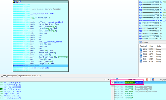Viewport: 166px width, 100px height.
Task: Select 'xor eax, ebp' instruction
Action: pos(39,46)
